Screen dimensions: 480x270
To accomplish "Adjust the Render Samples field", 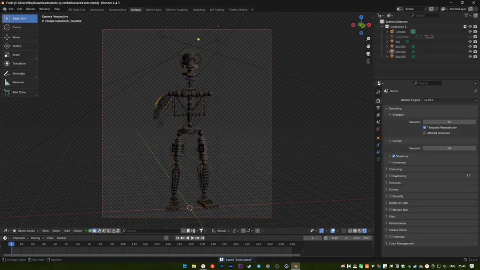I will click(x=449, y=148).
